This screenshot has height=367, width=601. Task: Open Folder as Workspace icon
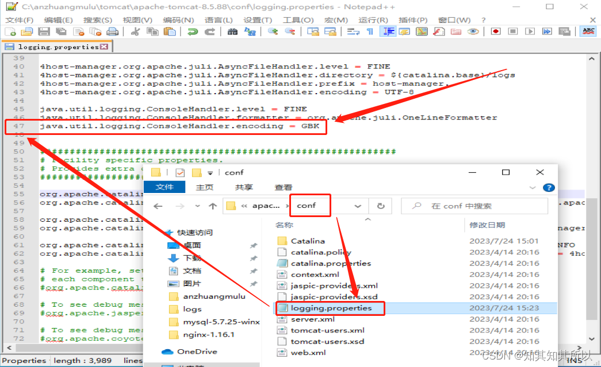[455, 32]
